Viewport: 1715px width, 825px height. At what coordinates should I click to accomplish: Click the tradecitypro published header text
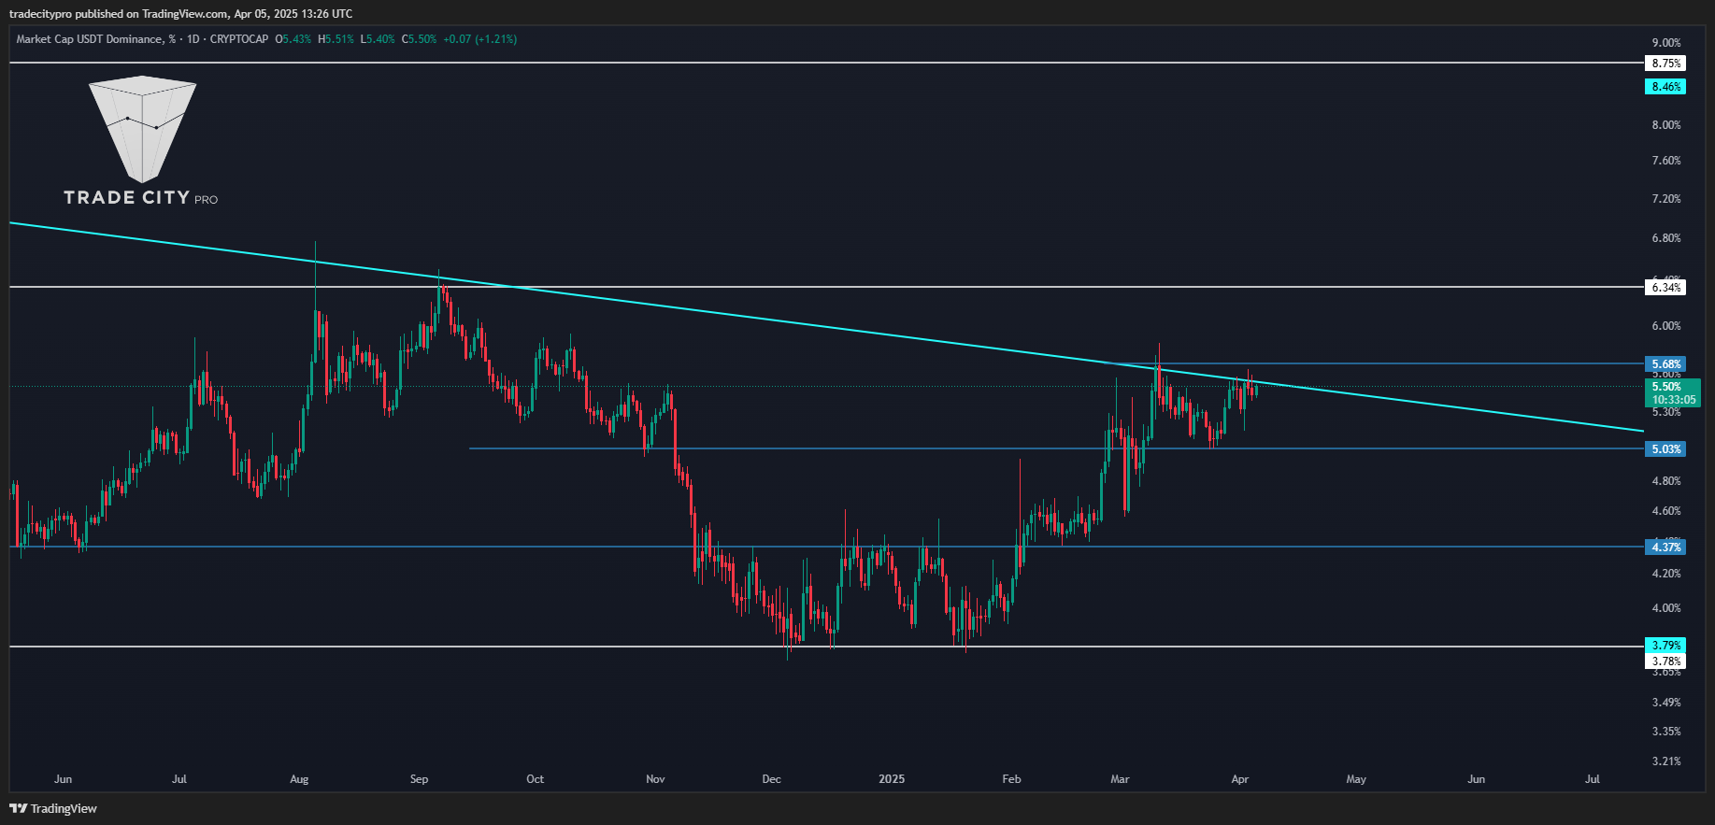pyautogui.click(x=181, y=14)
